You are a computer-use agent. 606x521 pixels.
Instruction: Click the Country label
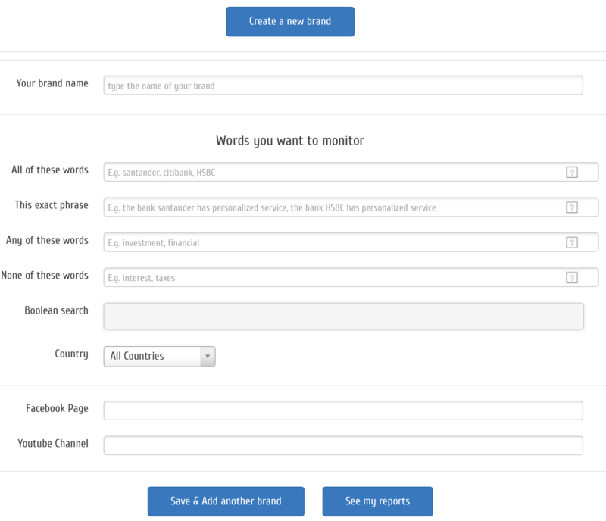tap(71, 354)
